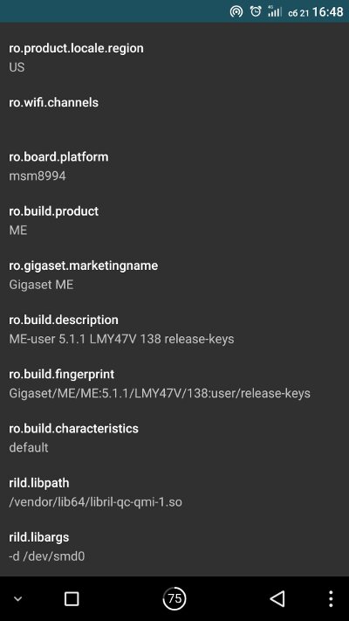This screenshot has width=349, height=621.
Task: Open the ro.build.product entry
Action: coord(174,220)
